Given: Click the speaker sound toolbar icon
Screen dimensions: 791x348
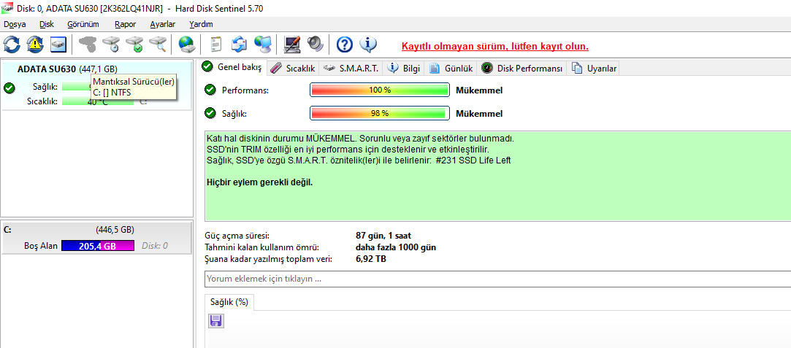Looking at the screenshot, I should (316, 45).
